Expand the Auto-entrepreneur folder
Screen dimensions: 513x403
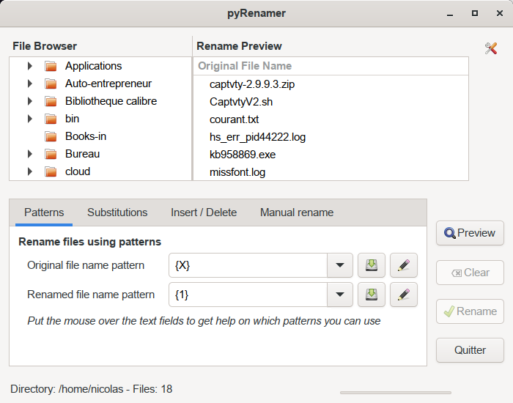coord(29,84)
